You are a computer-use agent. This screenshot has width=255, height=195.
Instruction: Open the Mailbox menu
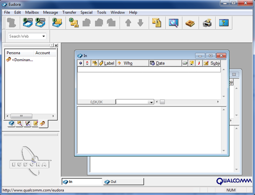pyautogui.click(x=32, y=12)
